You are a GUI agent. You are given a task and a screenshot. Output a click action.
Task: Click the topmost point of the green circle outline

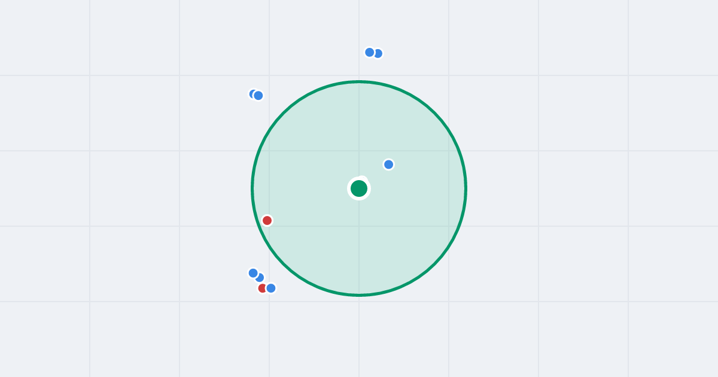[x=359, y=81]
